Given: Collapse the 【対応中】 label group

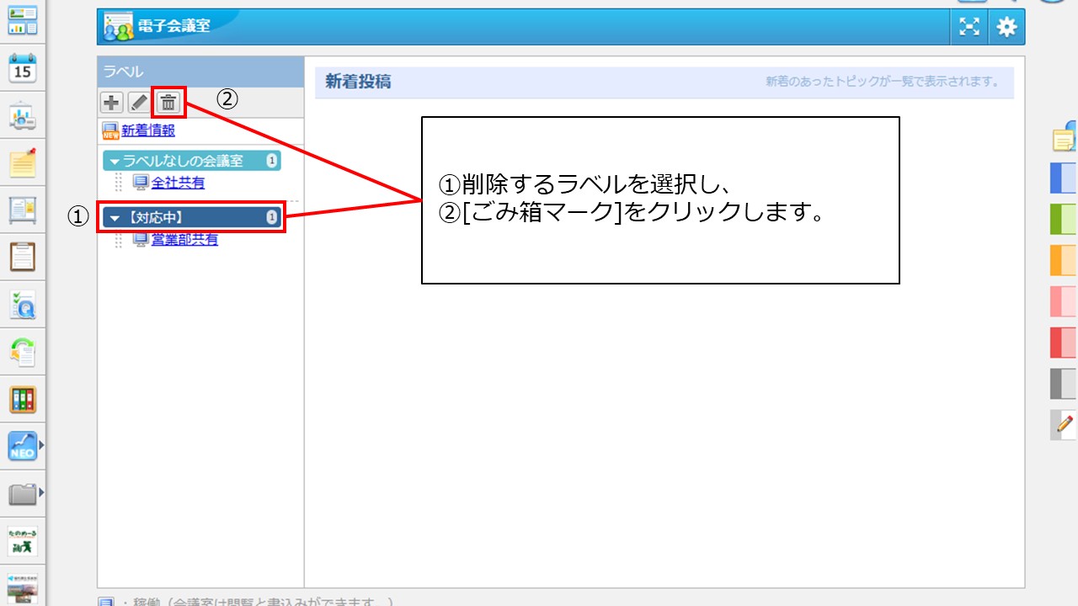Looking at the screenshot, I should pos(115,218).
